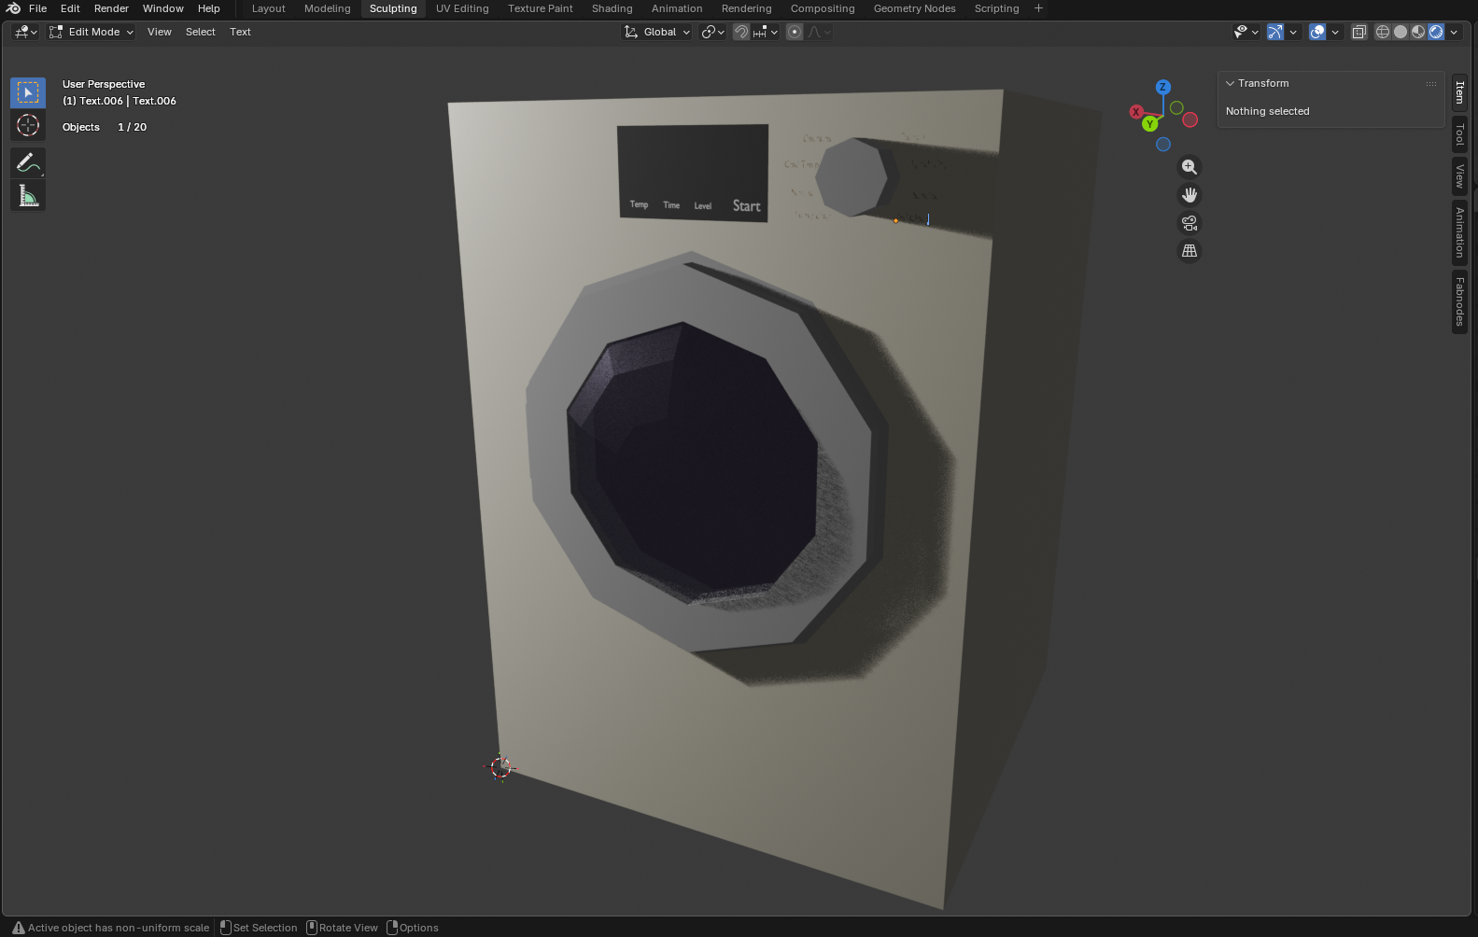
Task: Click the add workspace plus button
Action: [x=1038, y=8]
